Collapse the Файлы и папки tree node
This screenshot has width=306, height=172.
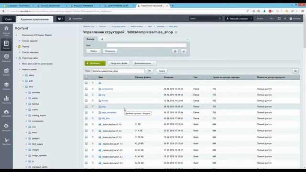point(20,70)
